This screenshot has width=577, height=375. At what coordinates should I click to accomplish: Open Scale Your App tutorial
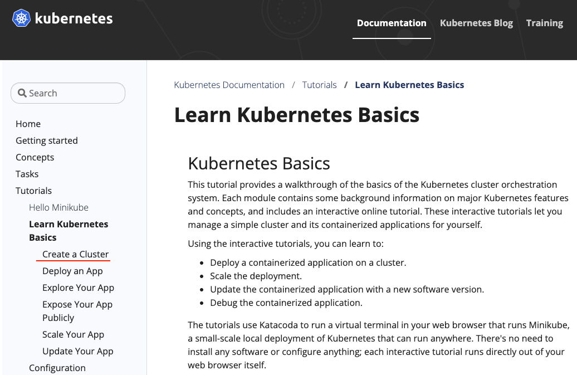click(73, 334)
